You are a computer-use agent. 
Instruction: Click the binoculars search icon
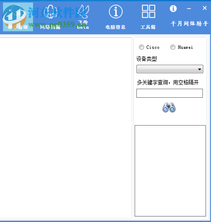[169, 107]
